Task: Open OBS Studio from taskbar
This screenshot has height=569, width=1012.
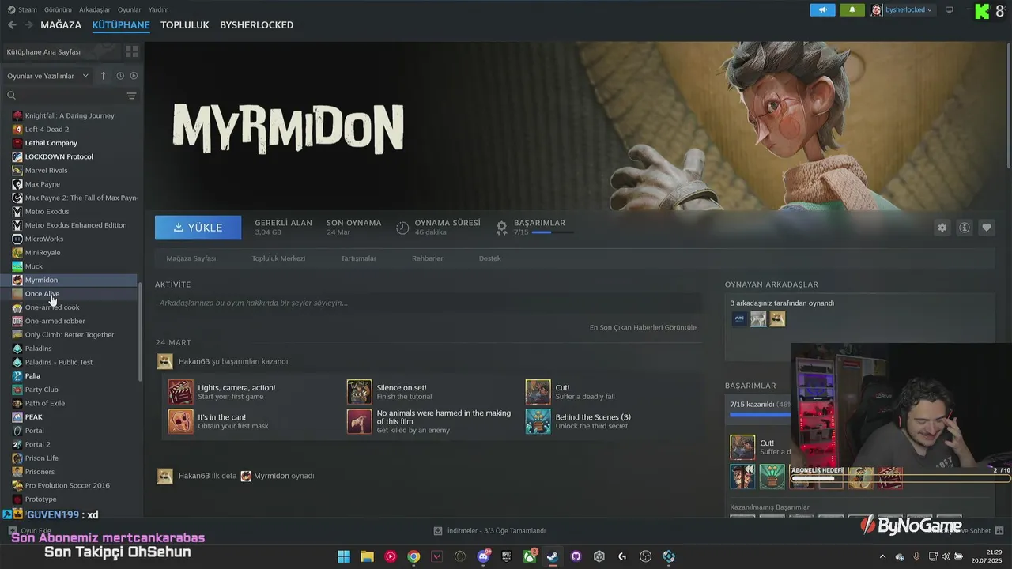Action: click(645, 556)
